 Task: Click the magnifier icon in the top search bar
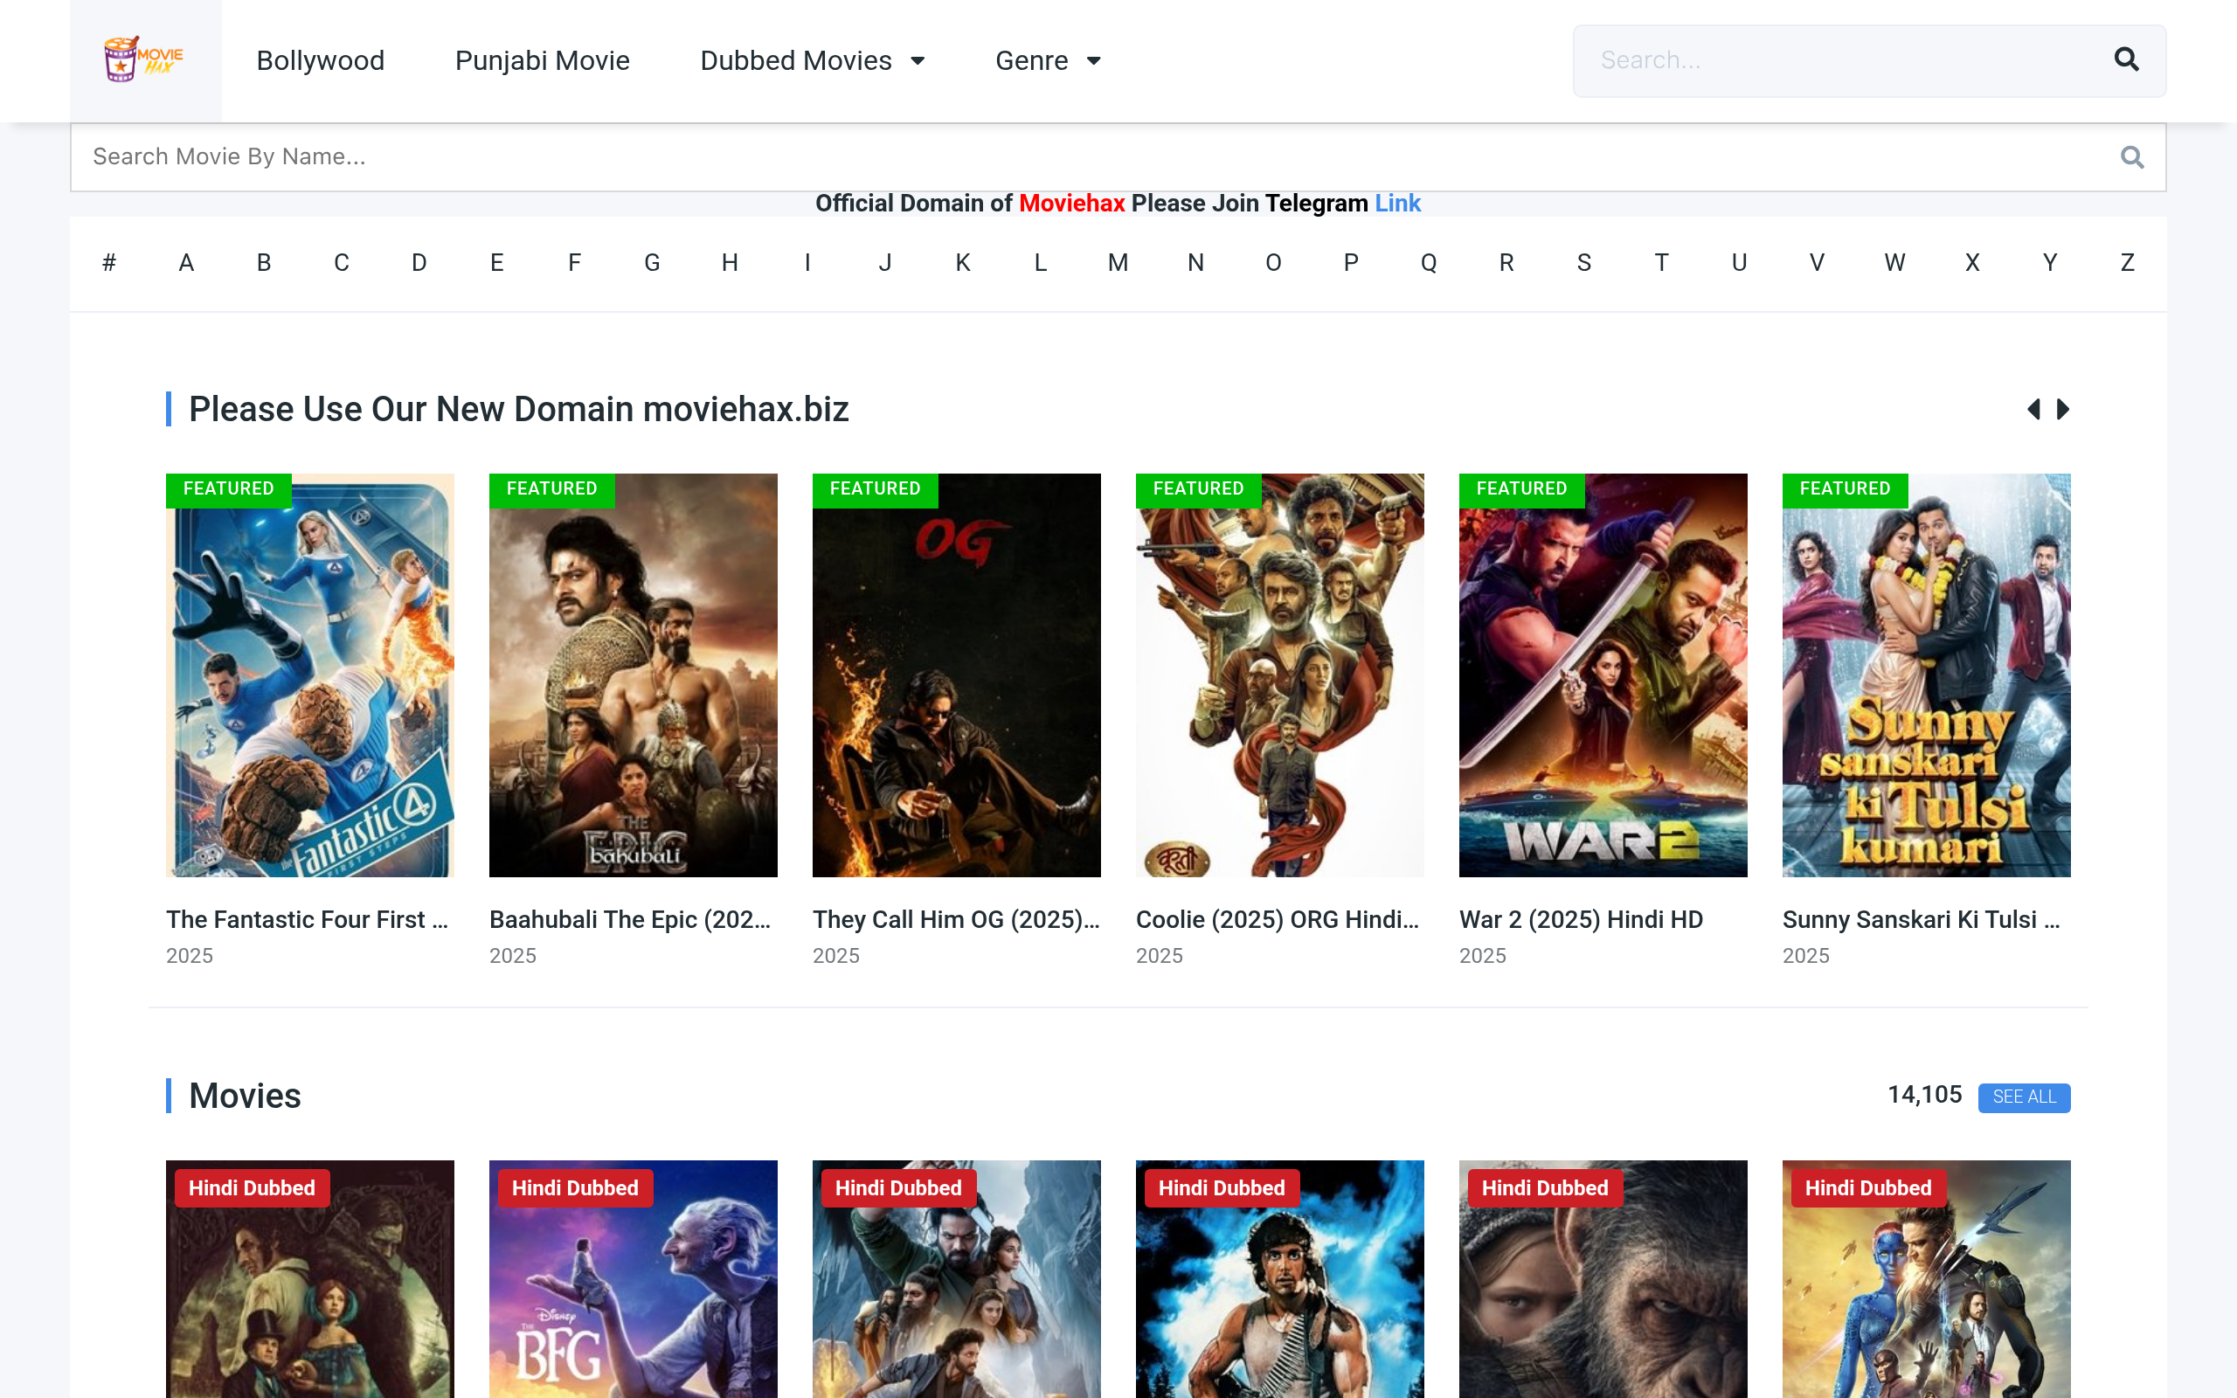[2126, 59]
